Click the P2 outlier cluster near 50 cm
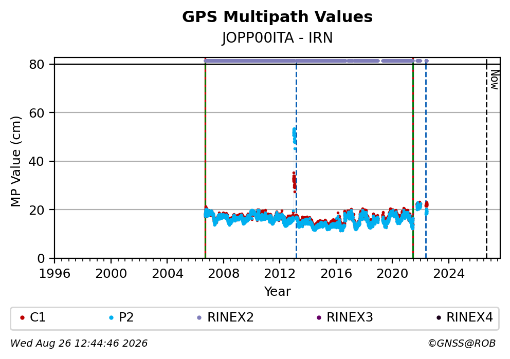This screenshot has width=510, height=359. pos(295,137)
